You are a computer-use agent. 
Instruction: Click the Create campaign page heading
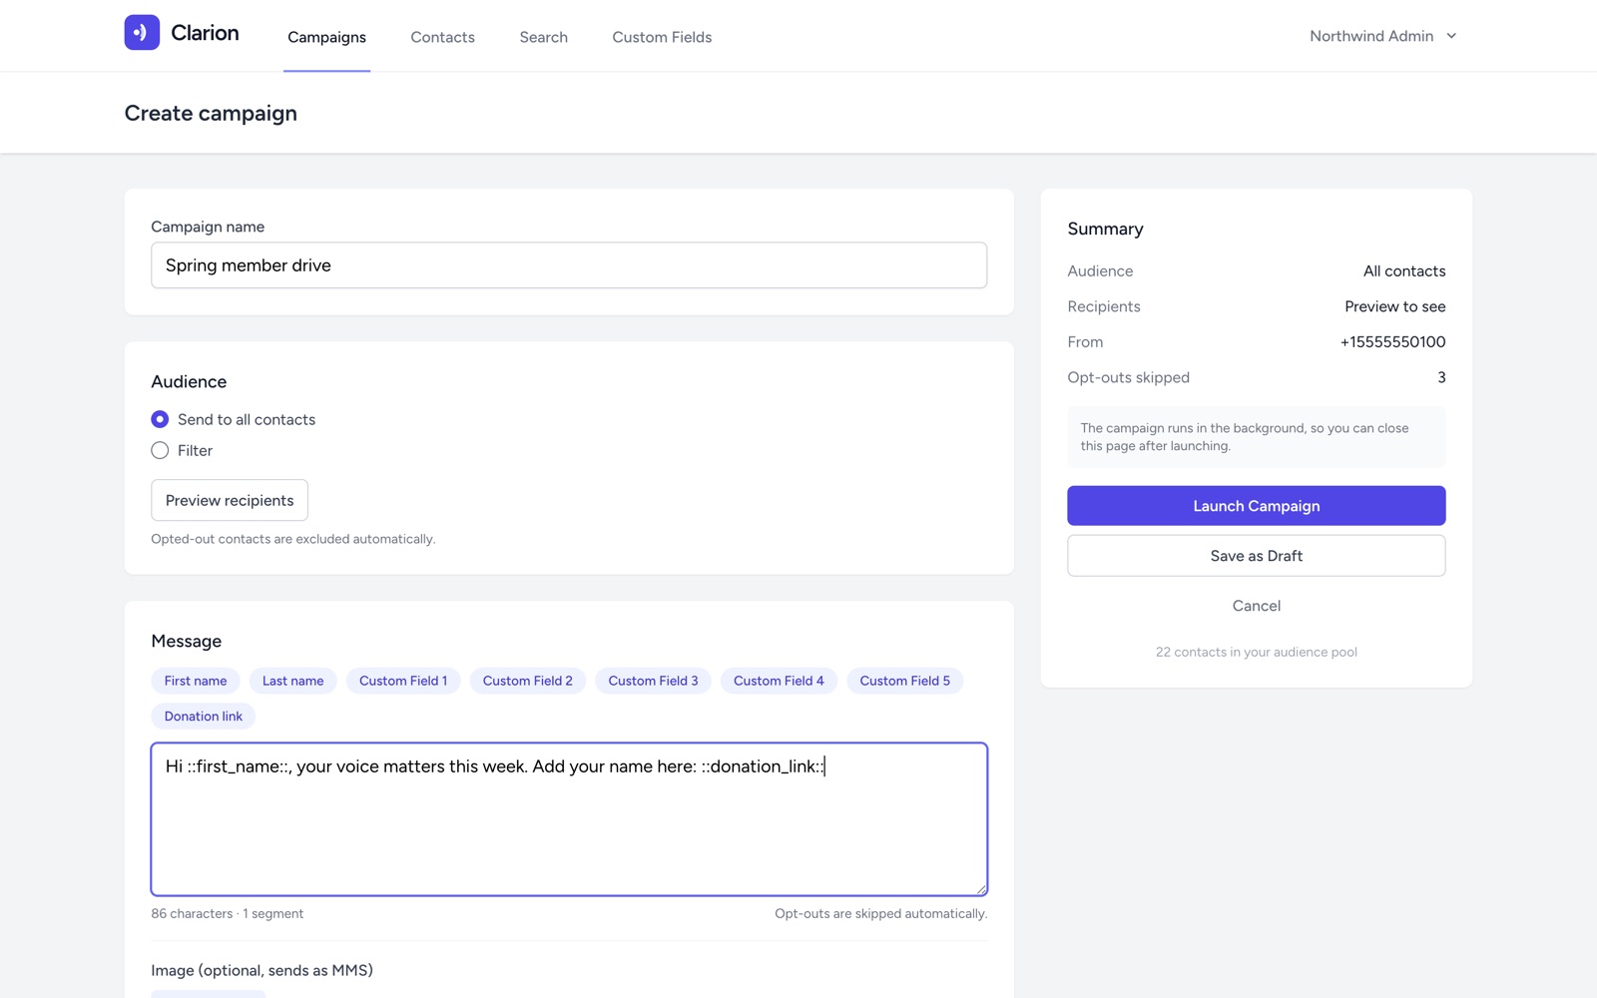pyautogui.click(x=211, y=113)
